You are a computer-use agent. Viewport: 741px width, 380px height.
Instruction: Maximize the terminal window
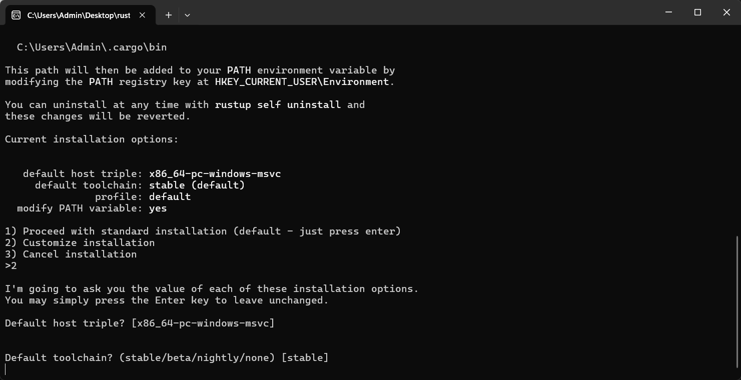pos(697,12)
